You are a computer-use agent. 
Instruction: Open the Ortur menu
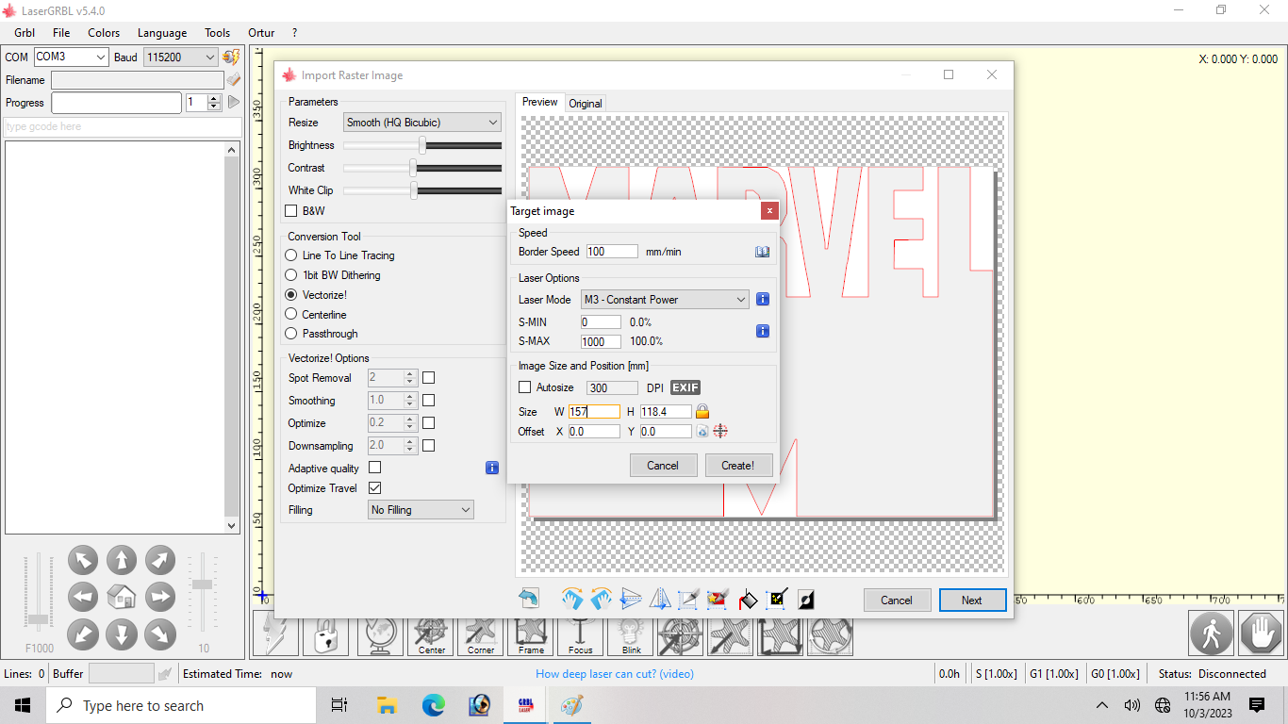(261, 33)
